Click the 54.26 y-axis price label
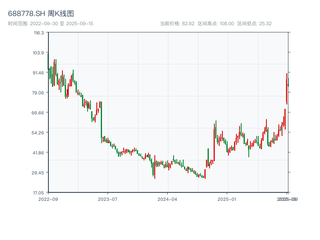Screen dimensions: 320x240 point(38,133)
